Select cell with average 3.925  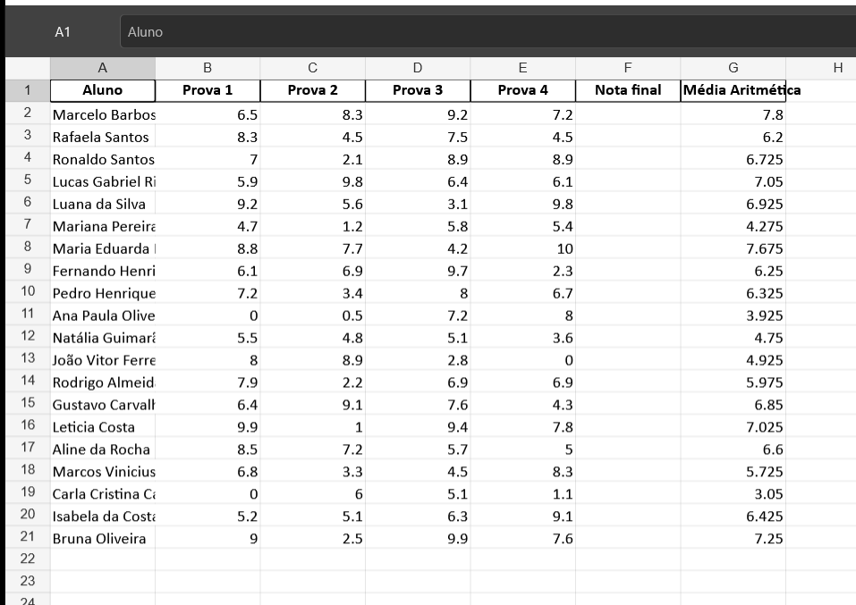[733, 315]
